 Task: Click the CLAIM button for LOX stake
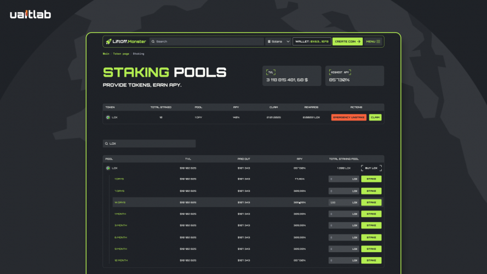click(375, 117)
